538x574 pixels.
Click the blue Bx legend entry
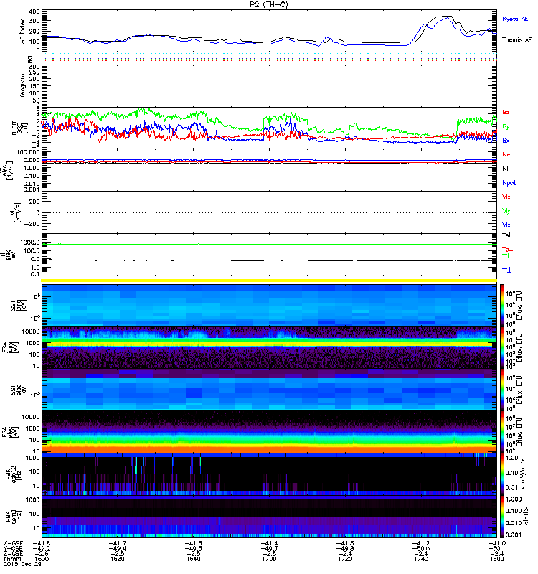click(x=506, y=140)
